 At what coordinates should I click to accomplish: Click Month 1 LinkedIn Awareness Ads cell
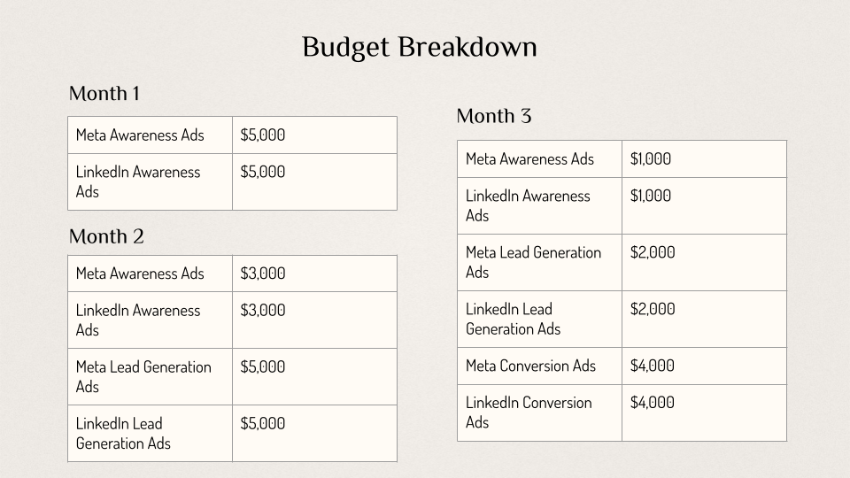point(138,181)
